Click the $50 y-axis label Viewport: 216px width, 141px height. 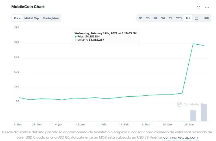(17, 28)
